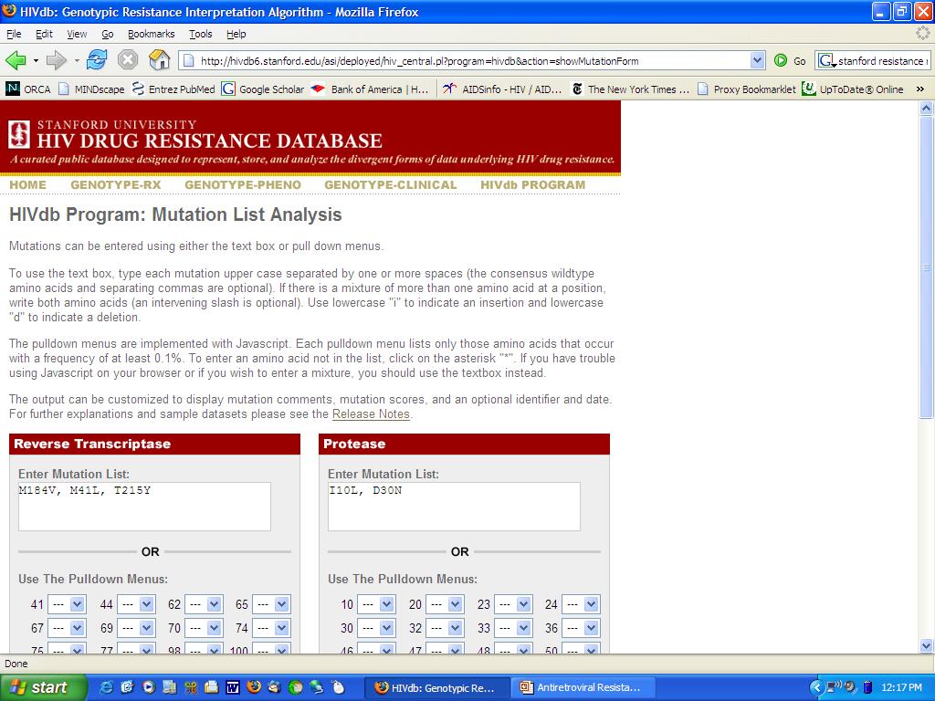935x701 pixels.
Task: Open the position 70 pulldown menu
Action: coord(204,628)
